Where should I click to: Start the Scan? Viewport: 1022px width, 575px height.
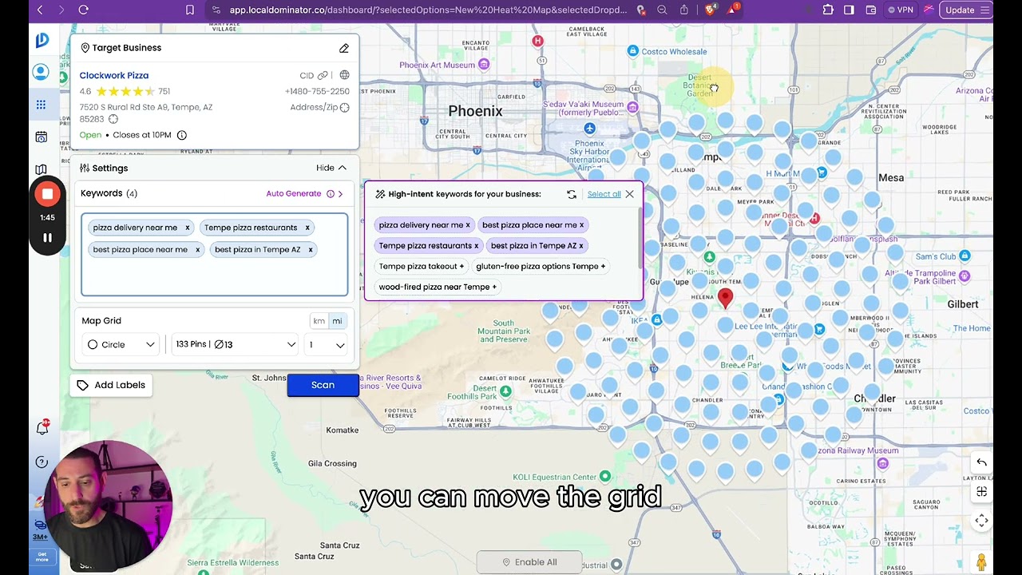click(x=323, y=385)
